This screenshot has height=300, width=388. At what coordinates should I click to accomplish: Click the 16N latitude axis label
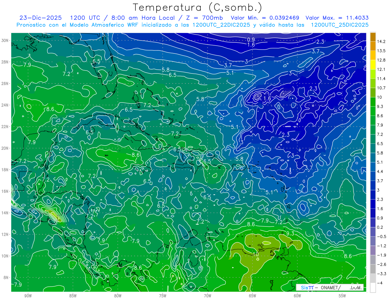[5, 191]
